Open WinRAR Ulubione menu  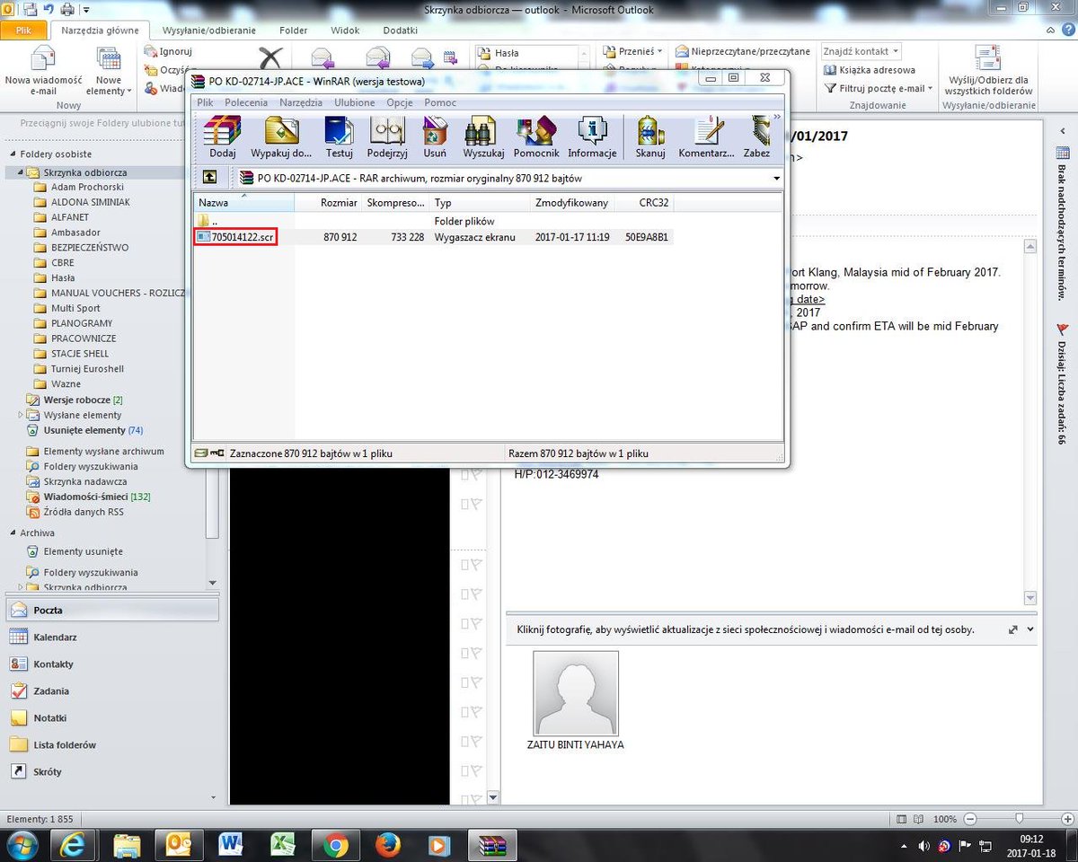point(354,102)
